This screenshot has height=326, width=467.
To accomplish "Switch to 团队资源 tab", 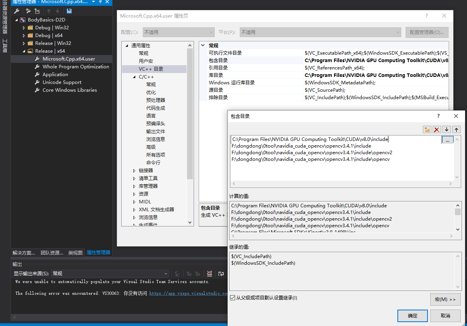I will 52,253.
